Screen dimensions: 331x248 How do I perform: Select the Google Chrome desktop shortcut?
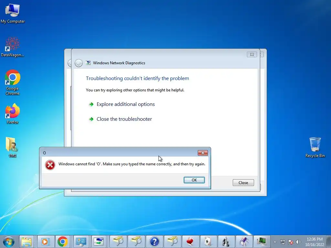click(x=13, y=82)
